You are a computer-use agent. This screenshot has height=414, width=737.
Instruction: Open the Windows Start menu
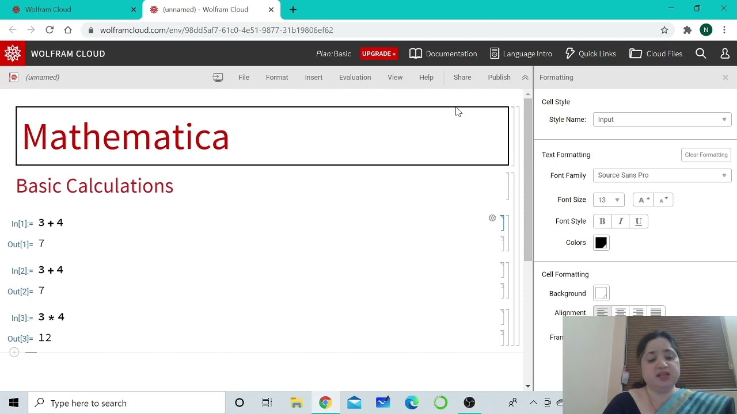[14, 403]
